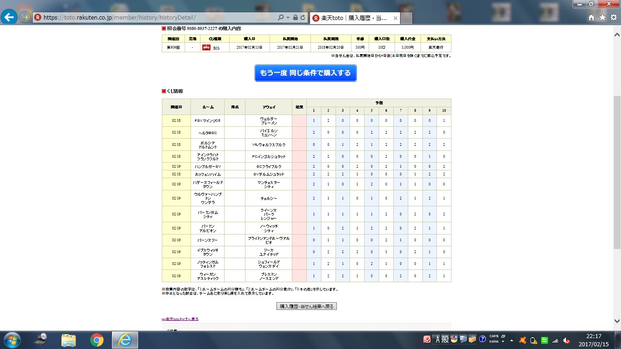Open the network signal bars tray icon
This screenshot has height=349, width=621.
point(555,340)
